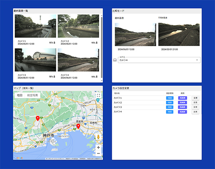
Task: Click the fullscreen icon on the map
Action: click(98, 95)
